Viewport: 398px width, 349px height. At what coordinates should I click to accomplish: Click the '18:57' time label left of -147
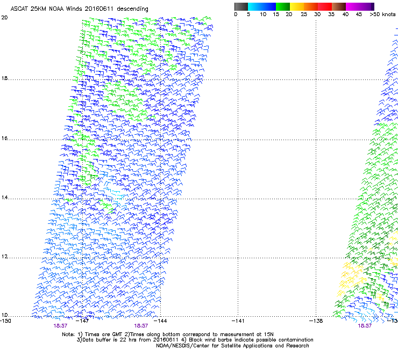tap(60, 326)
